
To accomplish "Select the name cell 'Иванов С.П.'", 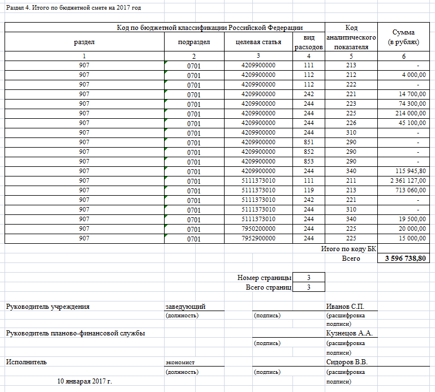I will 345,307.
